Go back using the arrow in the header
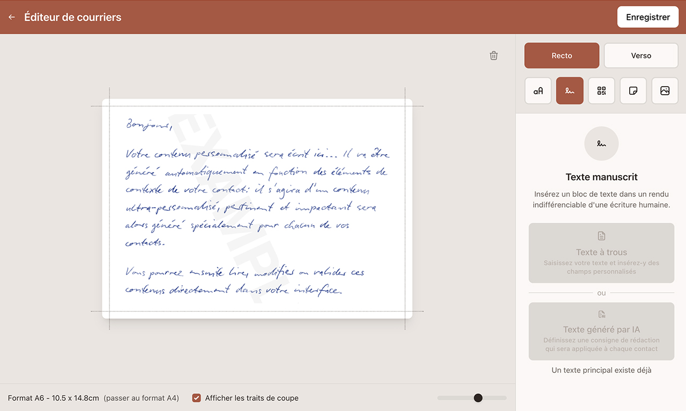The image size is (686, 411). click(x=11, y=17)
